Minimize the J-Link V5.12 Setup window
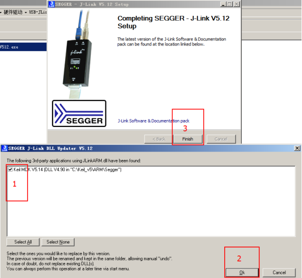This screenshot has width=302, height=278. pos(223,4)
